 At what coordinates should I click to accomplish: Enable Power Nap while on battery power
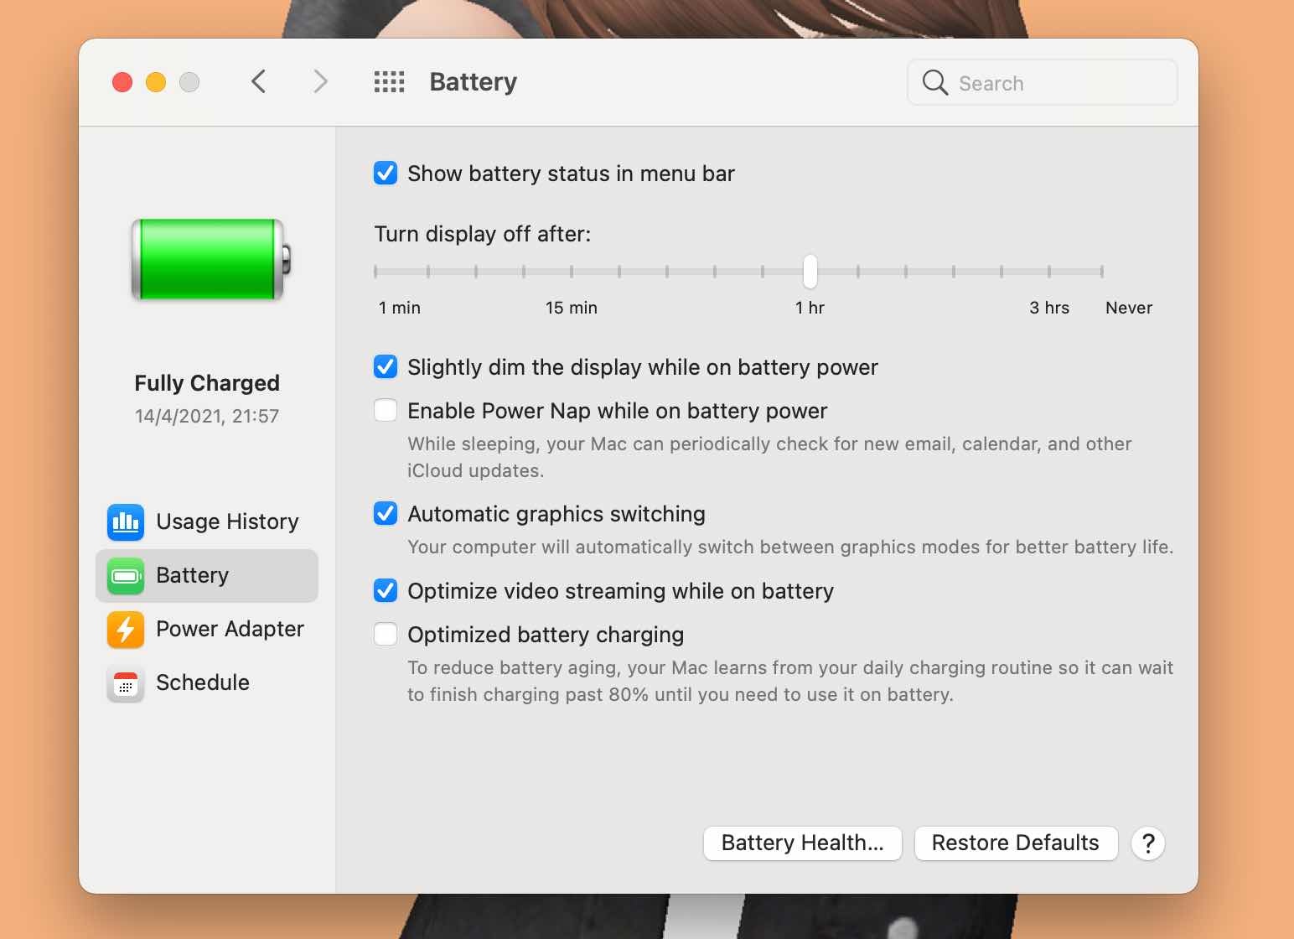pyautogui.click(x=385, y=410)
